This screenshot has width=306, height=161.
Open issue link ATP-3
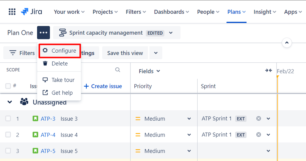coord(48,118)
